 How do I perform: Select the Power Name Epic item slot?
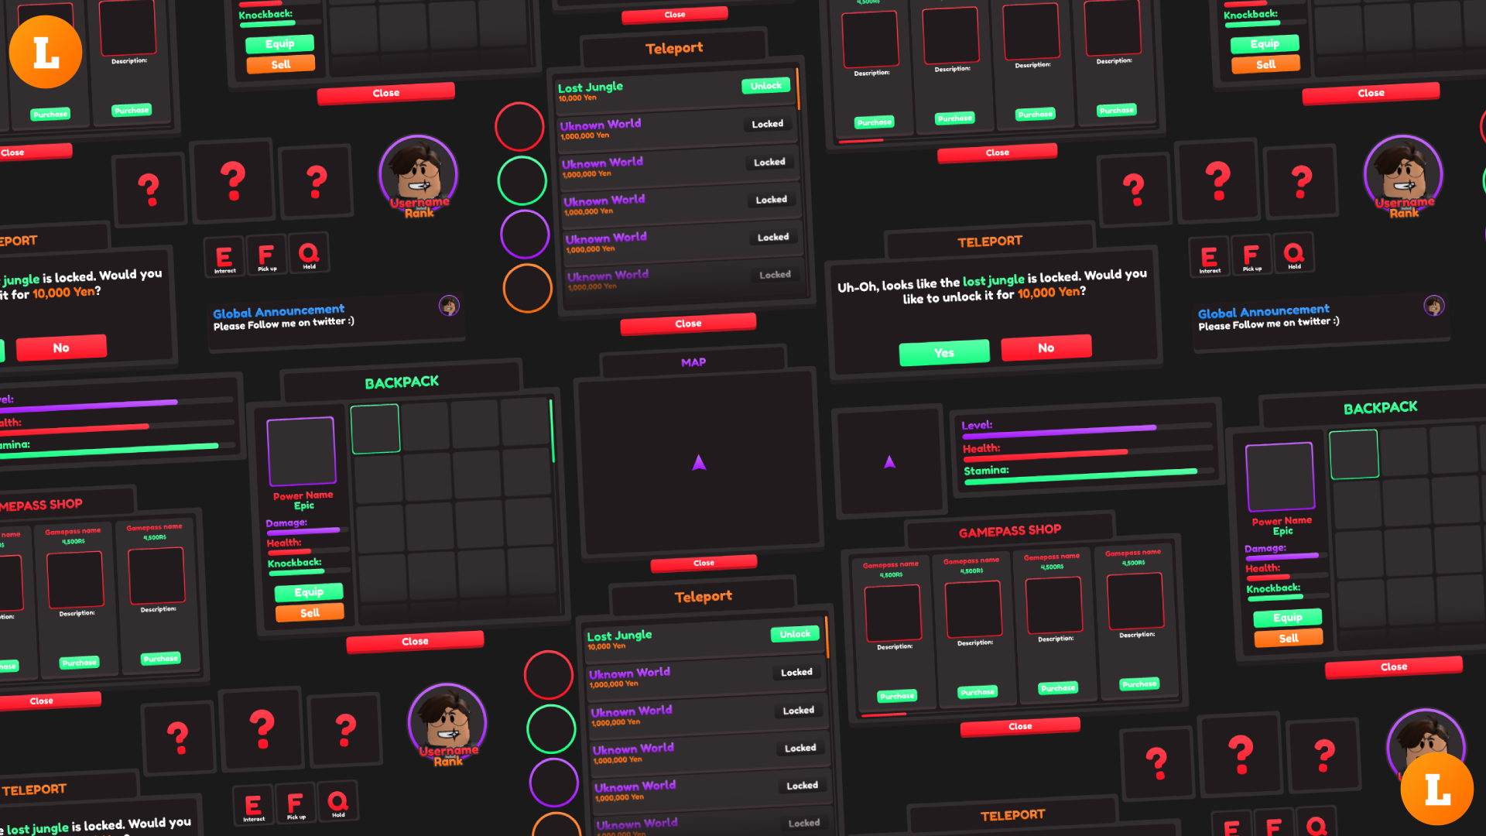click(x=301, y=450)
